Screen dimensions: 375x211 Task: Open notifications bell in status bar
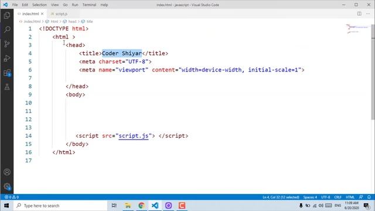click(x=369, y=197)
